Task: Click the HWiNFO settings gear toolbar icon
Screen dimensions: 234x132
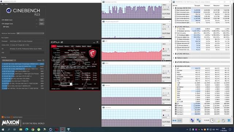Action: [223, 121]
